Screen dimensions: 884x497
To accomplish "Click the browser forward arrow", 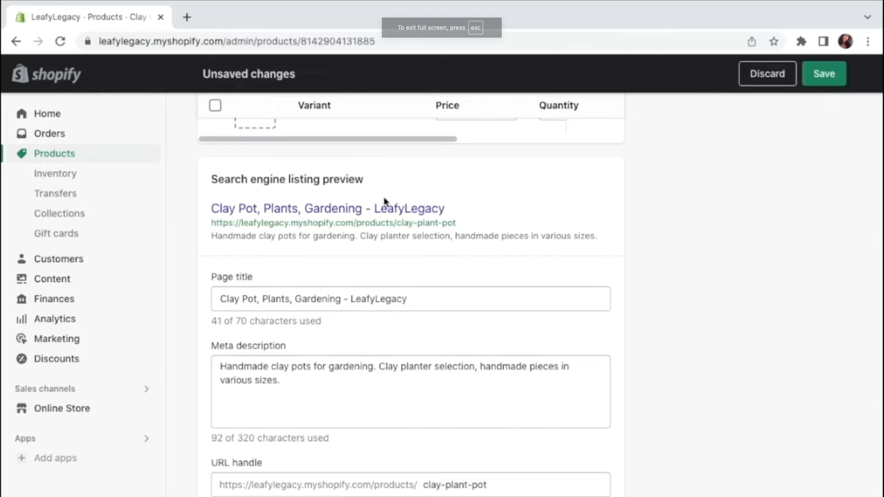I will 38,41.
